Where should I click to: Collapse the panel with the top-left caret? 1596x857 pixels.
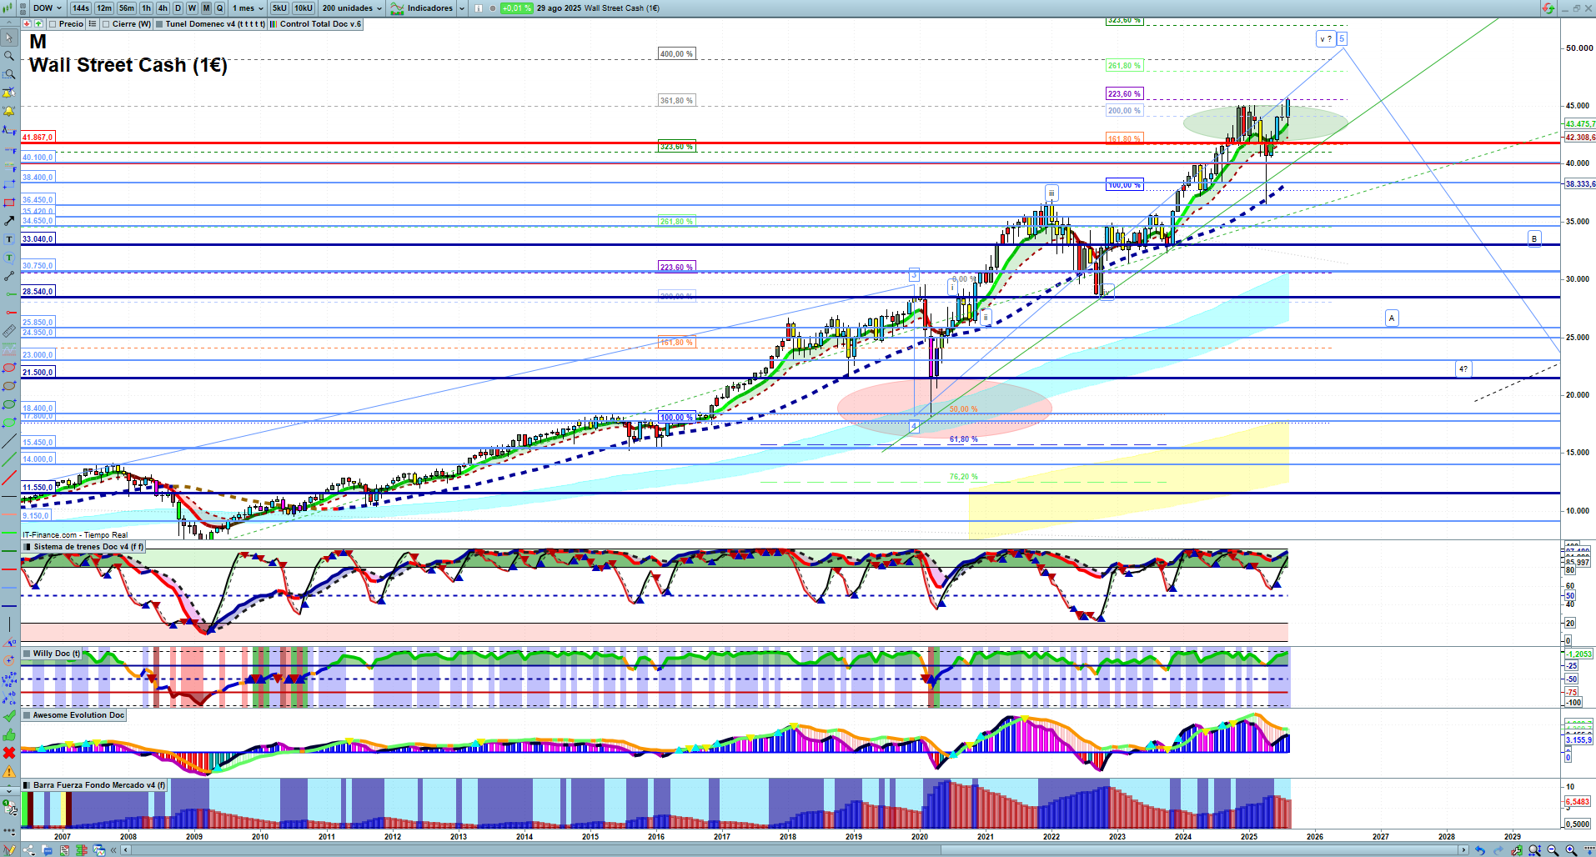click(9, 23)
